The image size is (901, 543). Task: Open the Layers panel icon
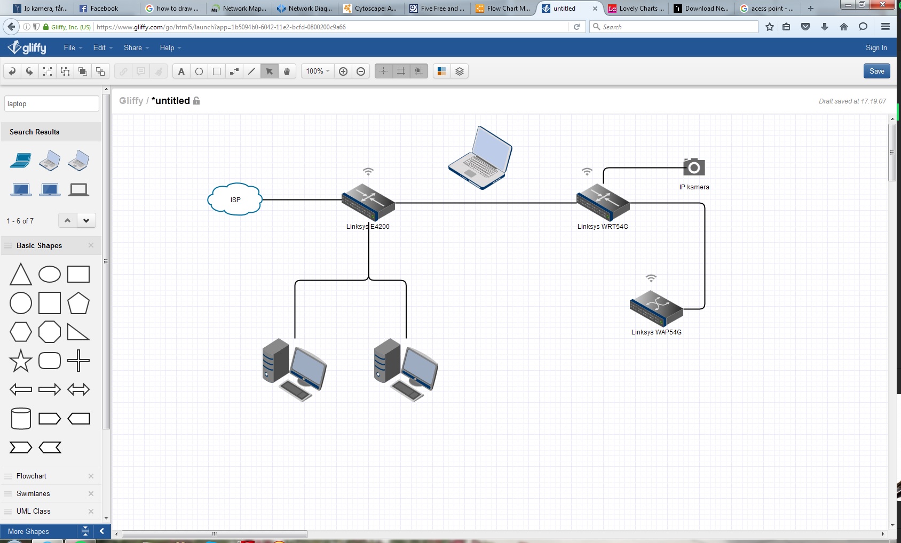460,71
